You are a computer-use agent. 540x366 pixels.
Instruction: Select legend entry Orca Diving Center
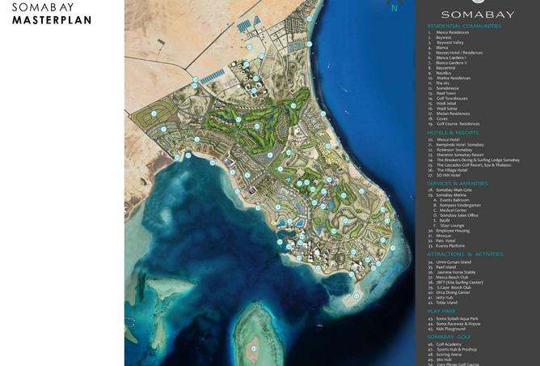(x=449, y=292)
